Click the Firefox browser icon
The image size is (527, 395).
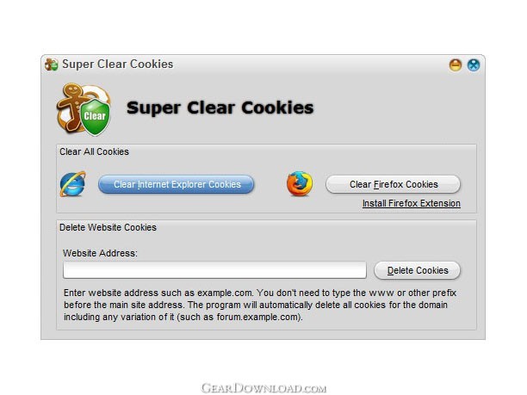(300, 183)
